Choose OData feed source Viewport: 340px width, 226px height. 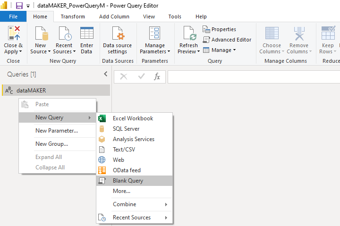tap(135, 170)
